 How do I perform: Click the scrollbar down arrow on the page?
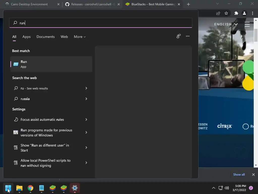click(256, 165)
